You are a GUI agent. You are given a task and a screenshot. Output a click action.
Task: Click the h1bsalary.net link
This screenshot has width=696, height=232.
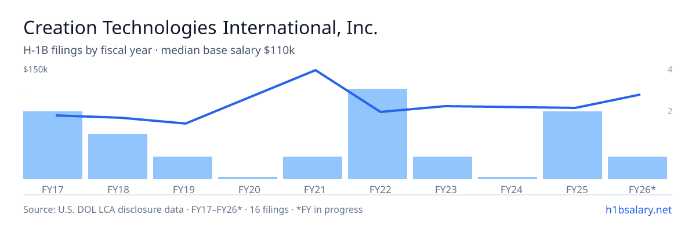click(638, 209)
